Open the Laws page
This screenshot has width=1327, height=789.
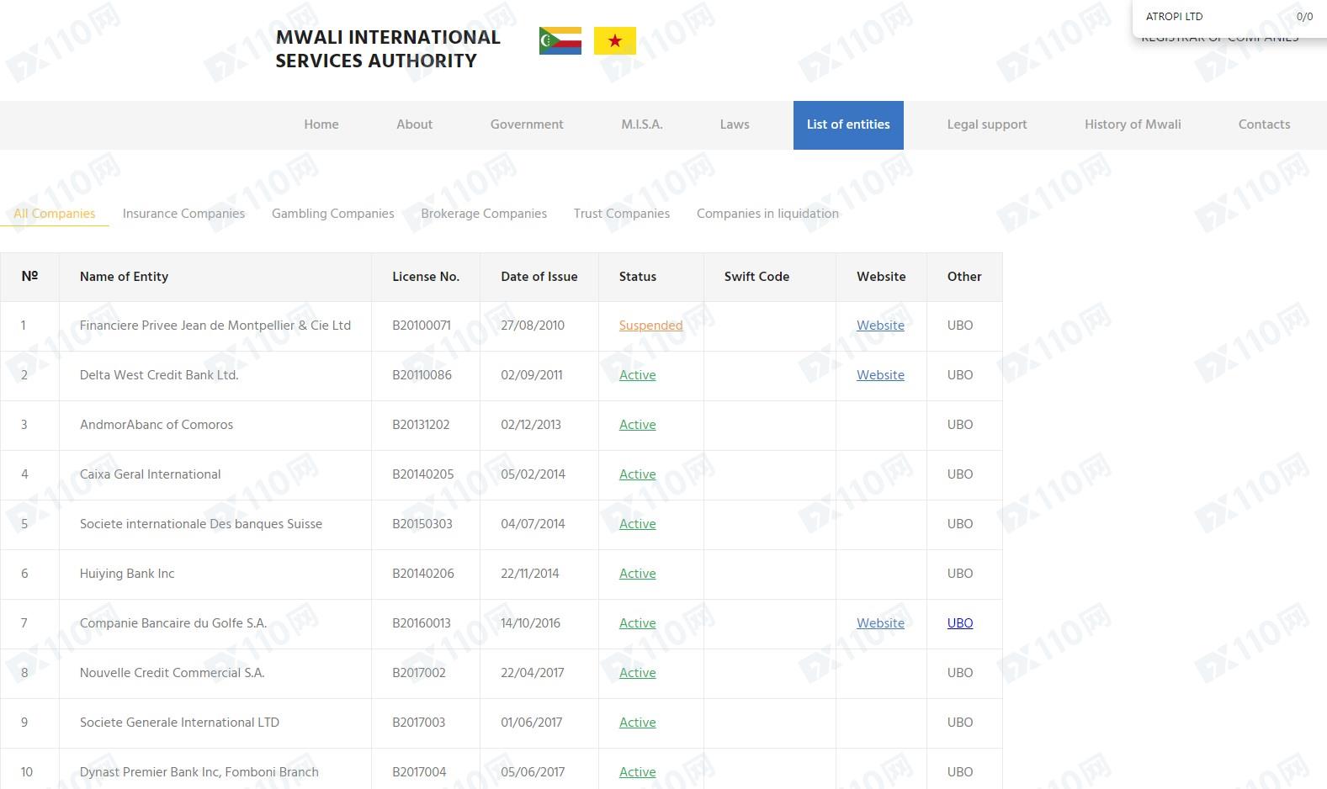pyautogui.click(x=735, y=124)
